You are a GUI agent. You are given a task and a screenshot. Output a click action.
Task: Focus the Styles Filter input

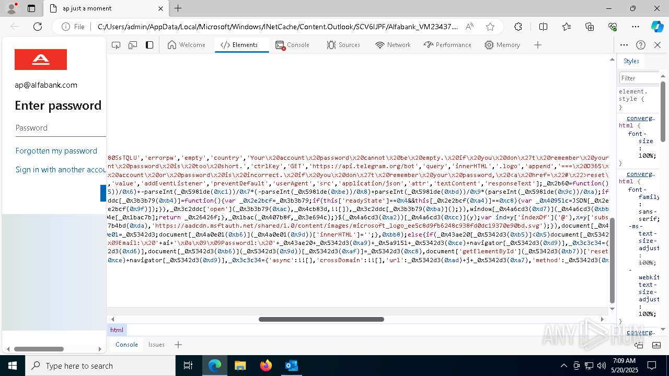point(640,78)
